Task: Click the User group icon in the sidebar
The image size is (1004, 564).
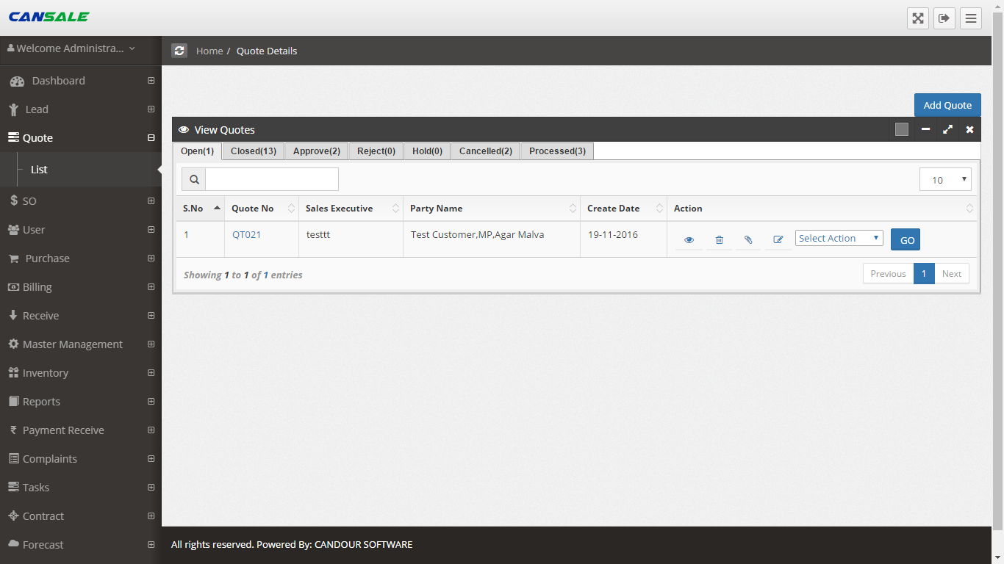Action: point(13,229)
